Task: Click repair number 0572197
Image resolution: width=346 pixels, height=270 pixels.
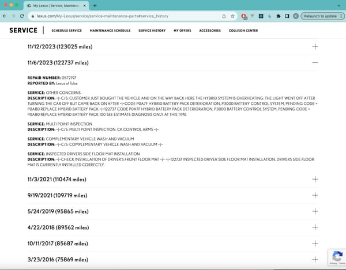Action: click(69, 78)
